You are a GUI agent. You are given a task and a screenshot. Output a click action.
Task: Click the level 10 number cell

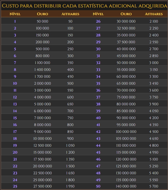(15, 83)
